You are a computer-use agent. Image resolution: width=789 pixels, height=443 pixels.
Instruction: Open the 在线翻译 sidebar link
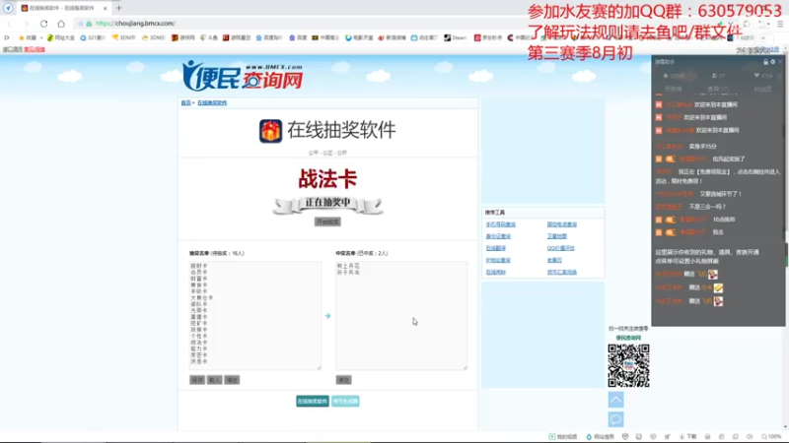point(496,248)
